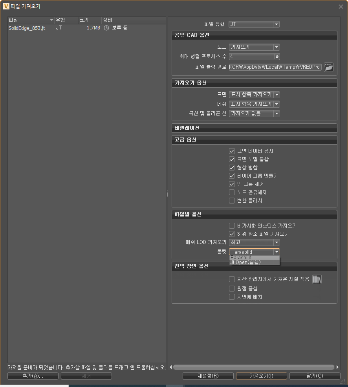Enable 원점 중심 checkbox

232,288
